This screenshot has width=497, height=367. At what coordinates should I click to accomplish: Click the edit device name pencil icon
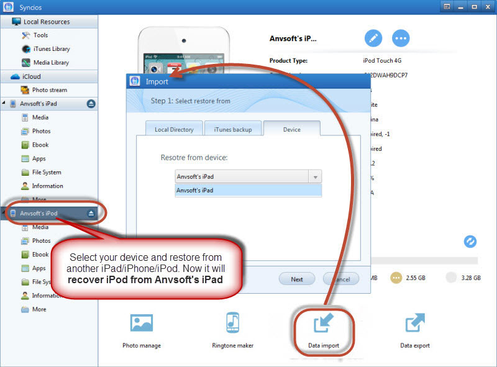coord(373,39)
